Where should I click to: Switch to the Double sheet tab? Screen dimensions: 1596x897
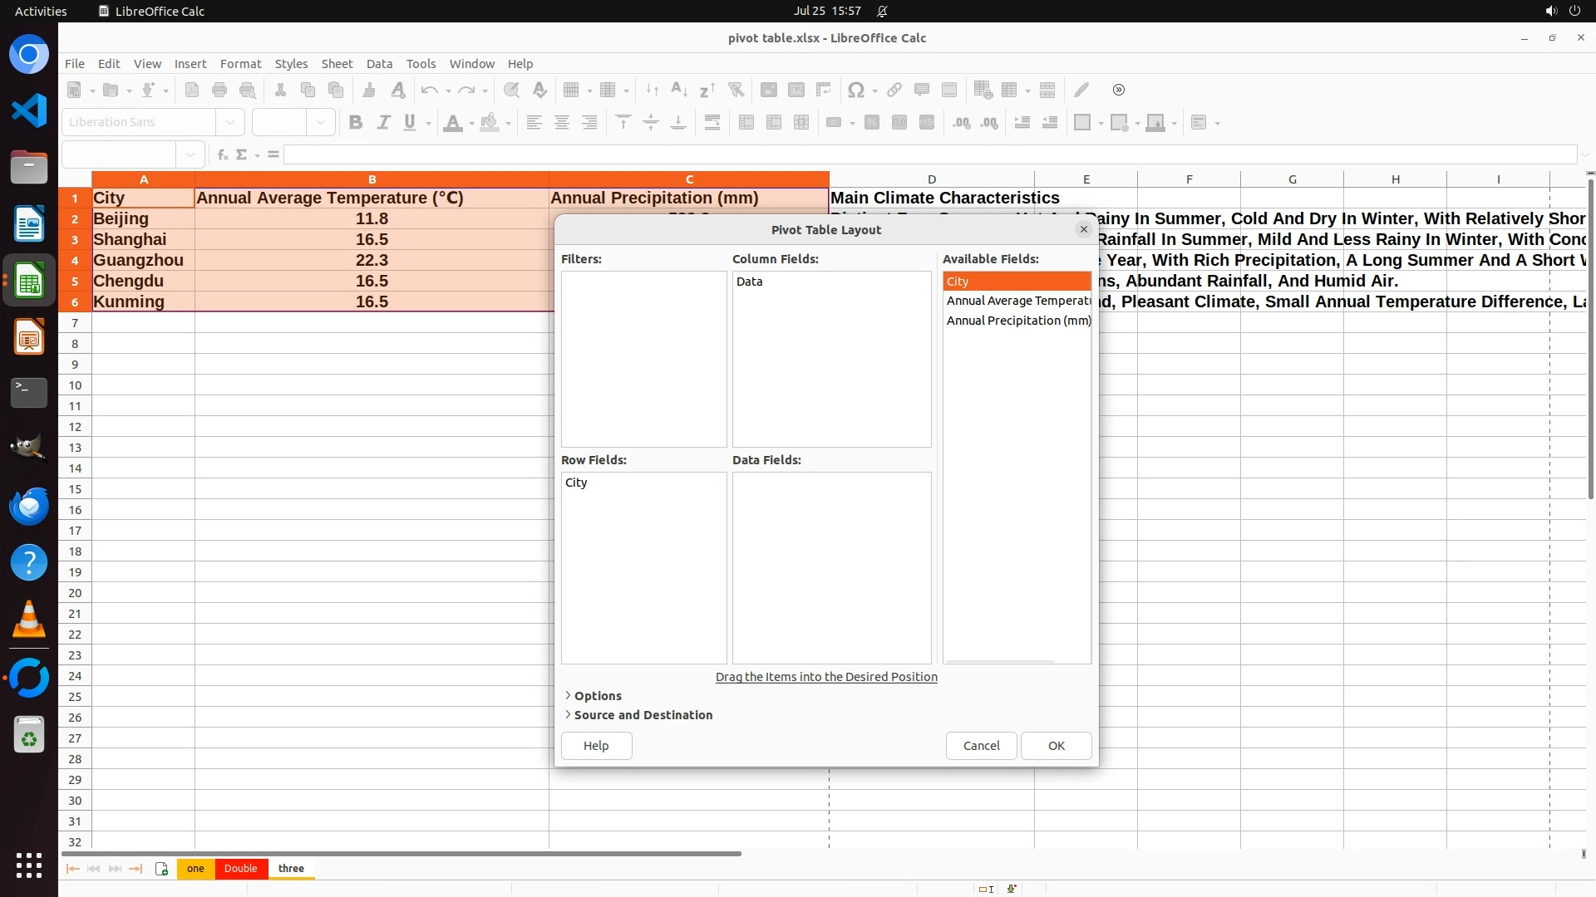(240, 869)
